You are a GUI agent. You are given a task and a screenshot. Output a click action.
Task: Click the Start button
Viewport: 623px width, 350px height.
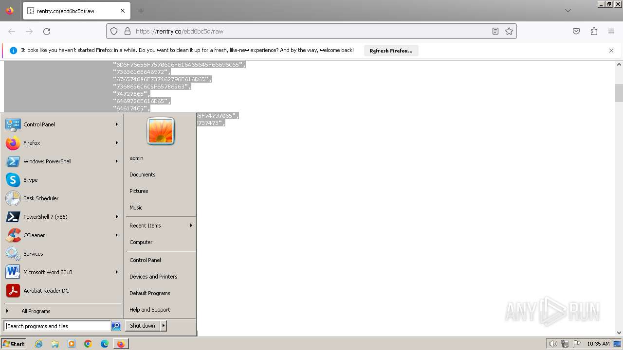(x=14, y=344)
